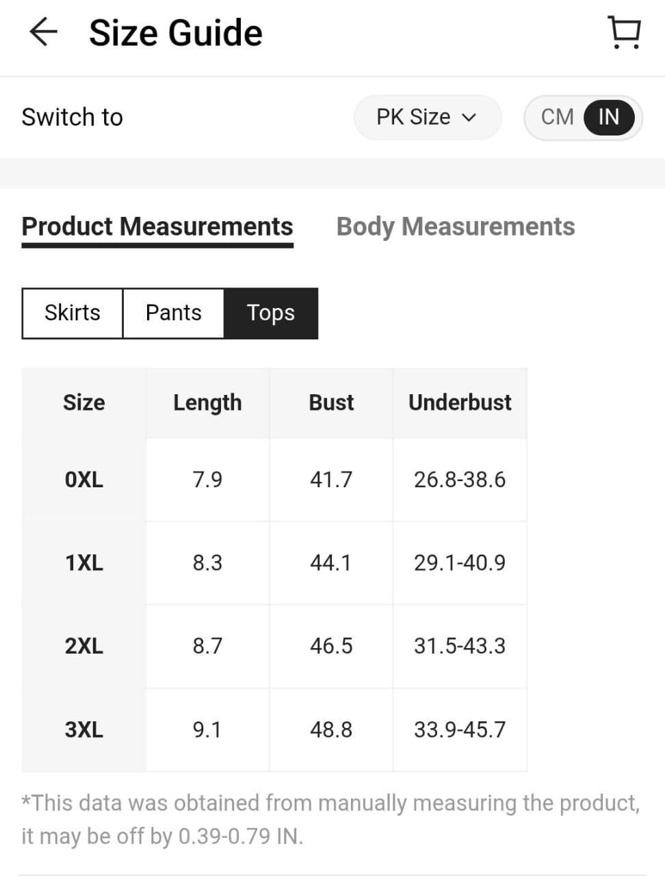Screen dimensions: 665x876
Task: Click the 0XL size row
Action: 274,480
